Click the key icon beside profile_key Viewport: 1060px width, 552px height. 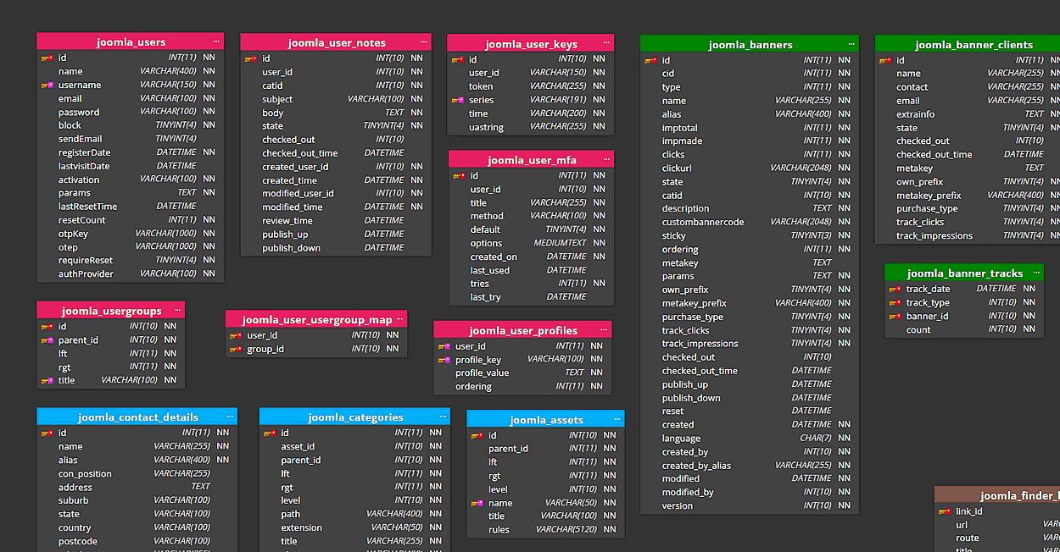[x=444, y=361]
